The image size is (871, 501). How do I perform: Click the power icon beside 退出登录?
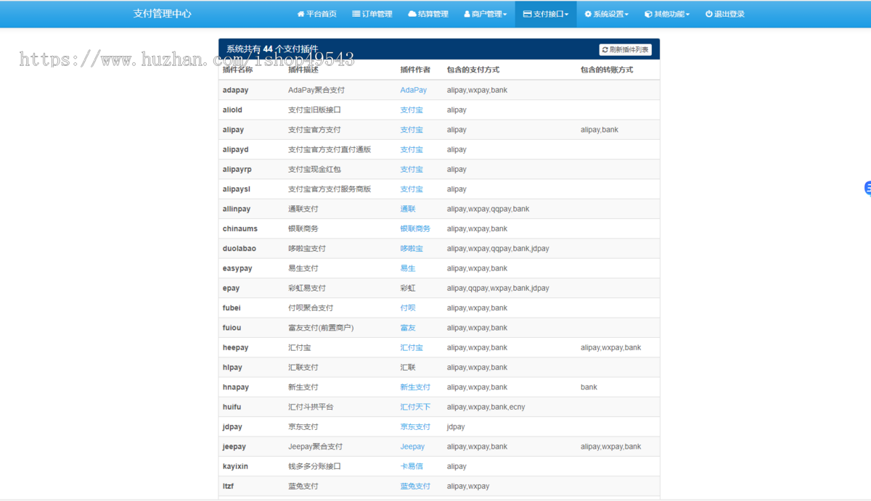(x=709, y=14)
